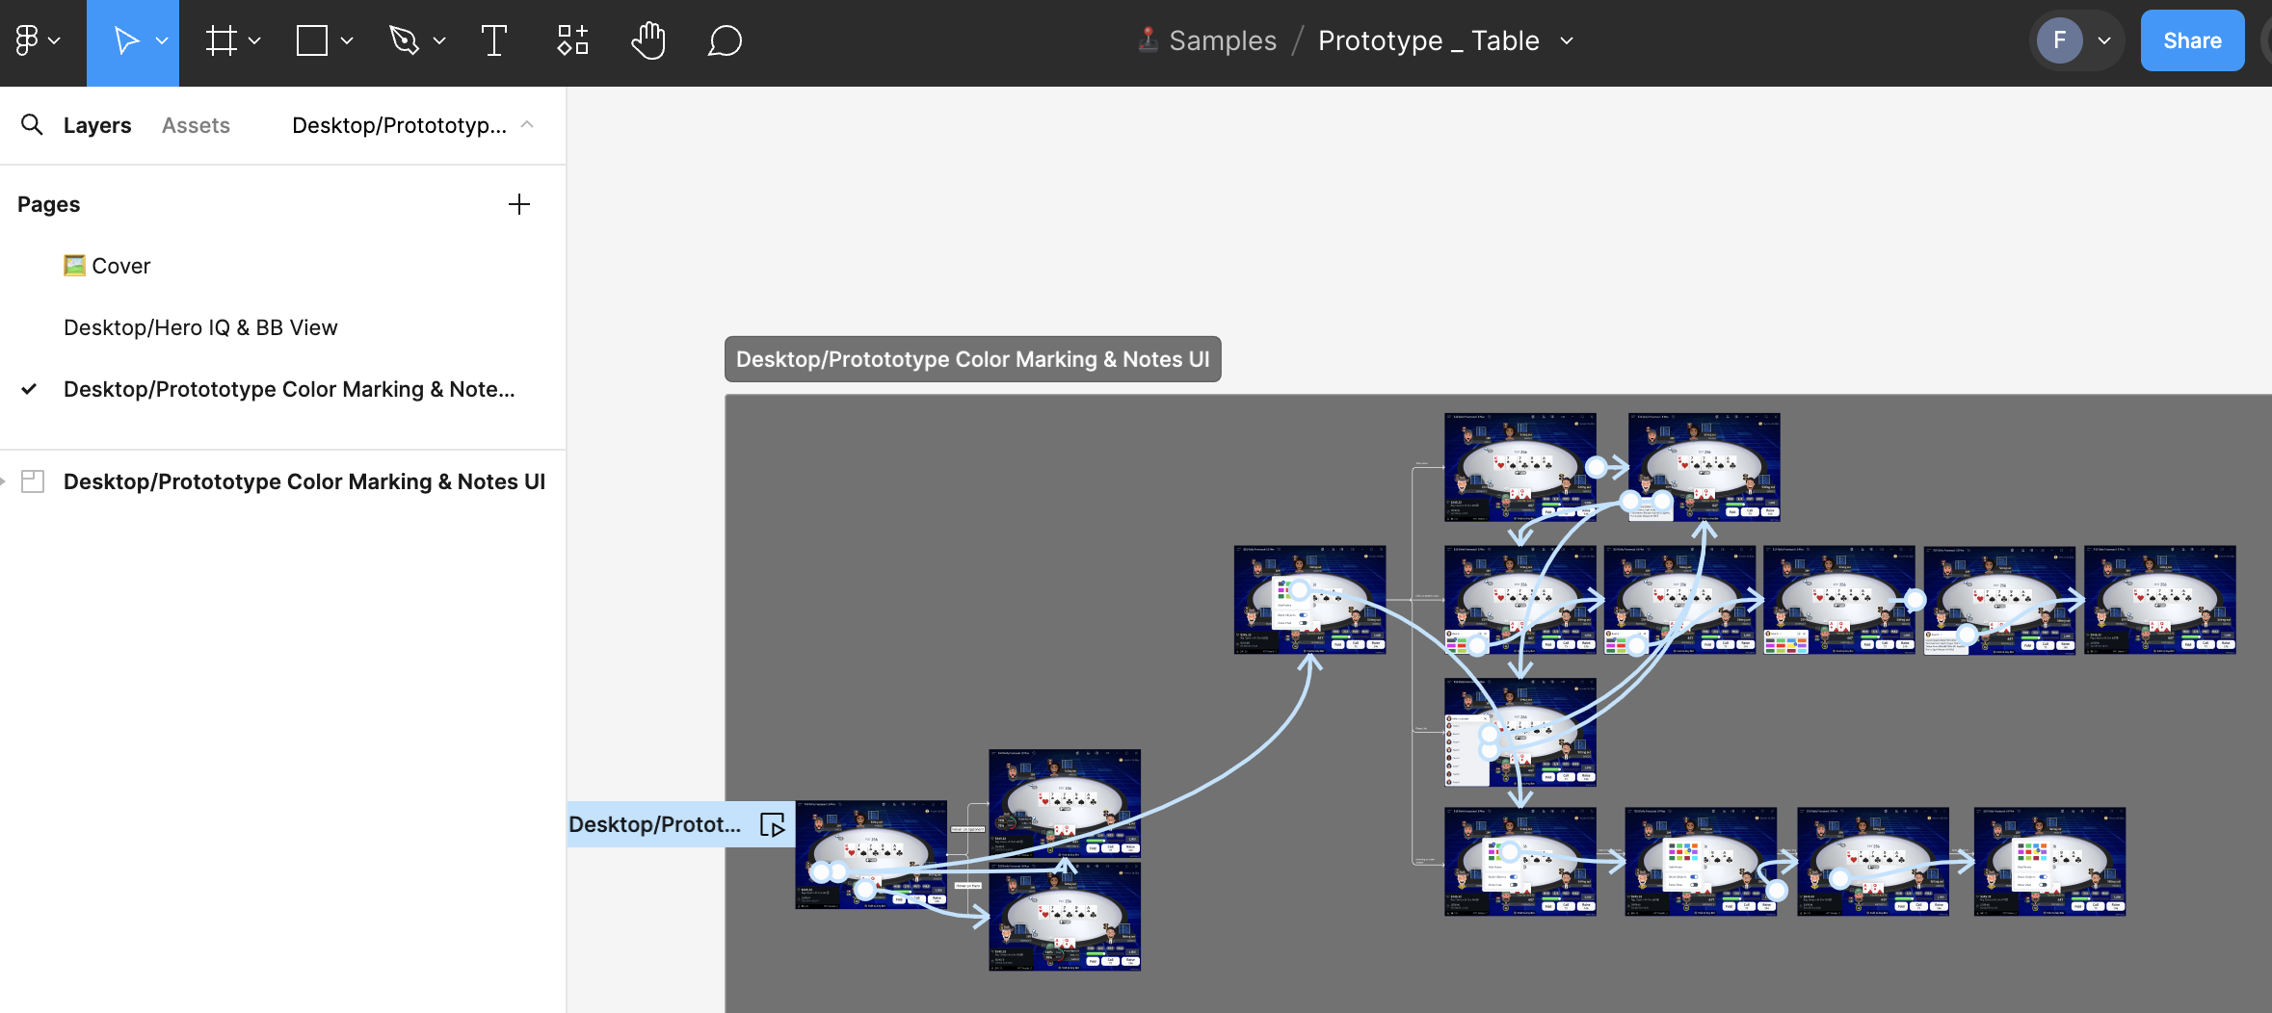Switch to the Assets tab

click(196, 125)
